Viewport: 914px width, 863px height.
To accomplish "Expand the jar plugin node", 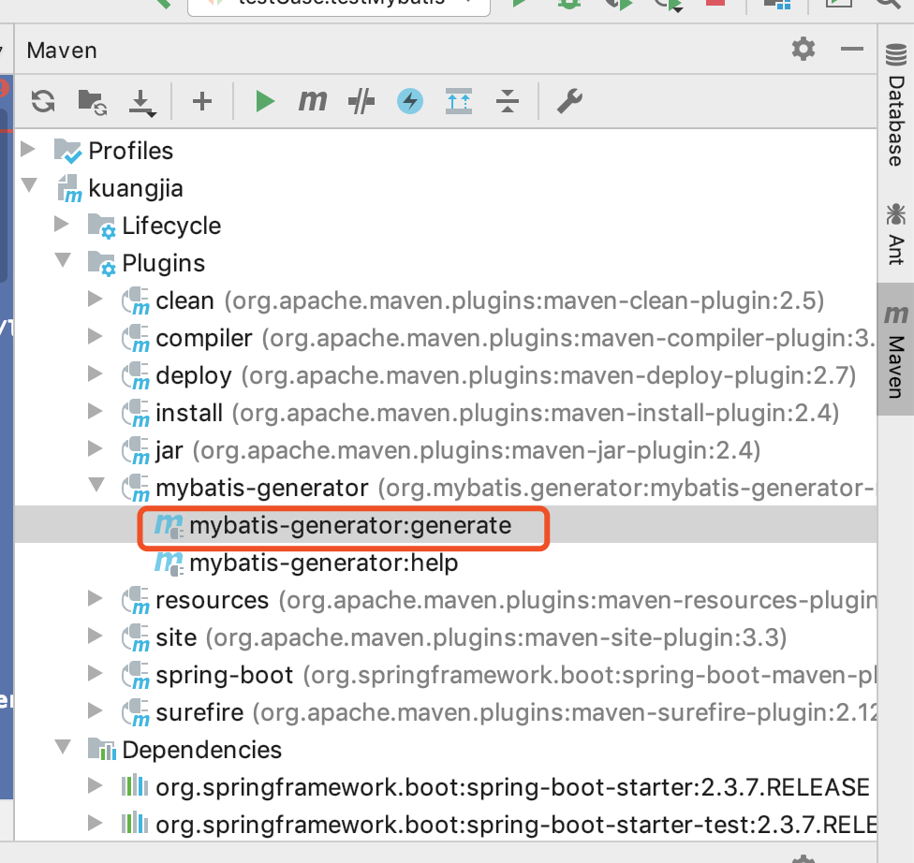I will 95,448.
